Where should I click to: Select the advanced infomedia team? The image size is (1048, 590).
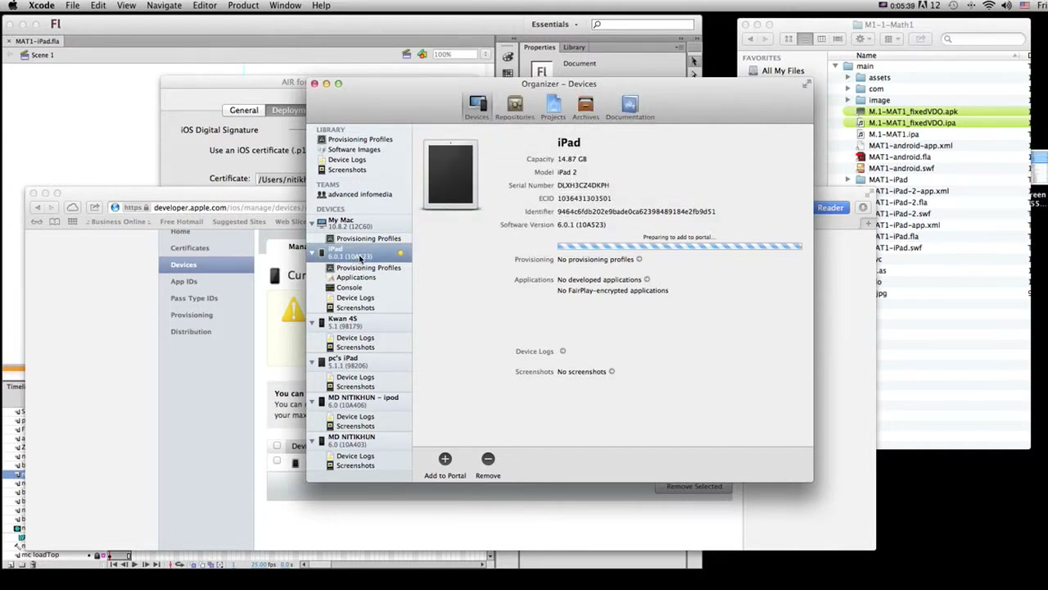359,194
